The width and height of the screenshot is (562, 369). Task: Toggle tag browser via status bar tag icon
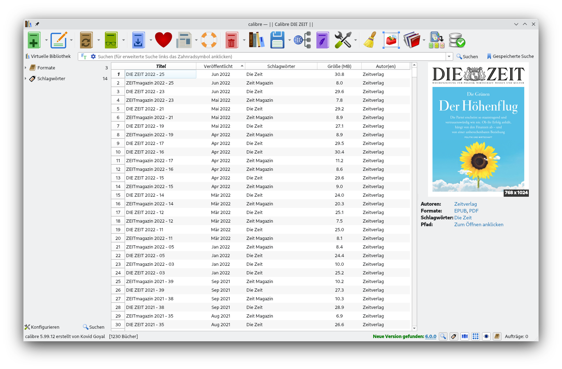(454, 336)
